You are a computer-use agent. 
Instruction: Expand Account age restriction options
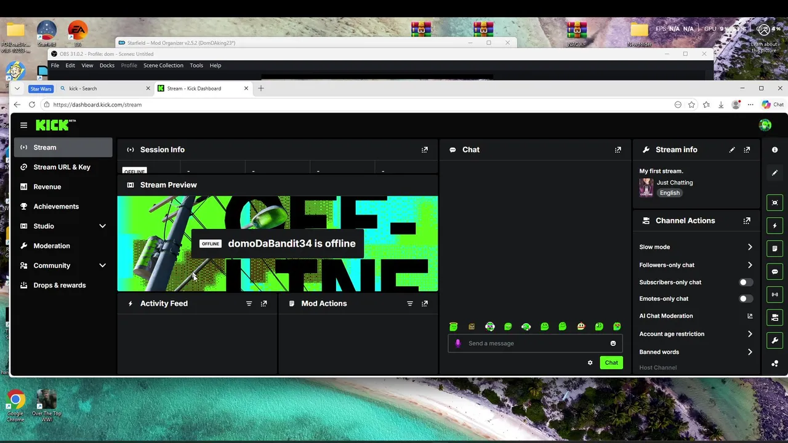[750, 334]
